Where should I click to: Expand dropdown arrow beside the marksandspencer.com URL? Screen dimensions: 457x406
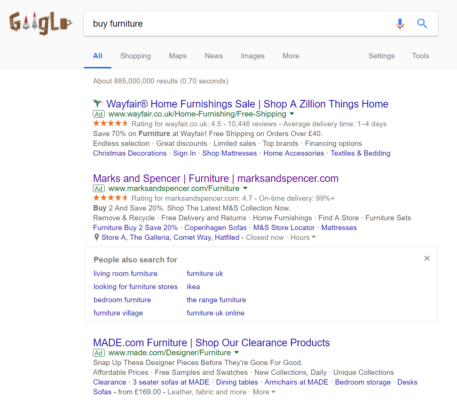click(x=245, y=188)
